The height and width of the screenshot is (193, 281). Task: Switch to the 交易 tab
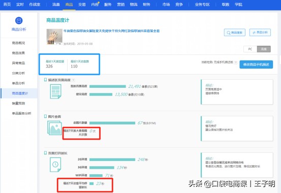[82, 5]
